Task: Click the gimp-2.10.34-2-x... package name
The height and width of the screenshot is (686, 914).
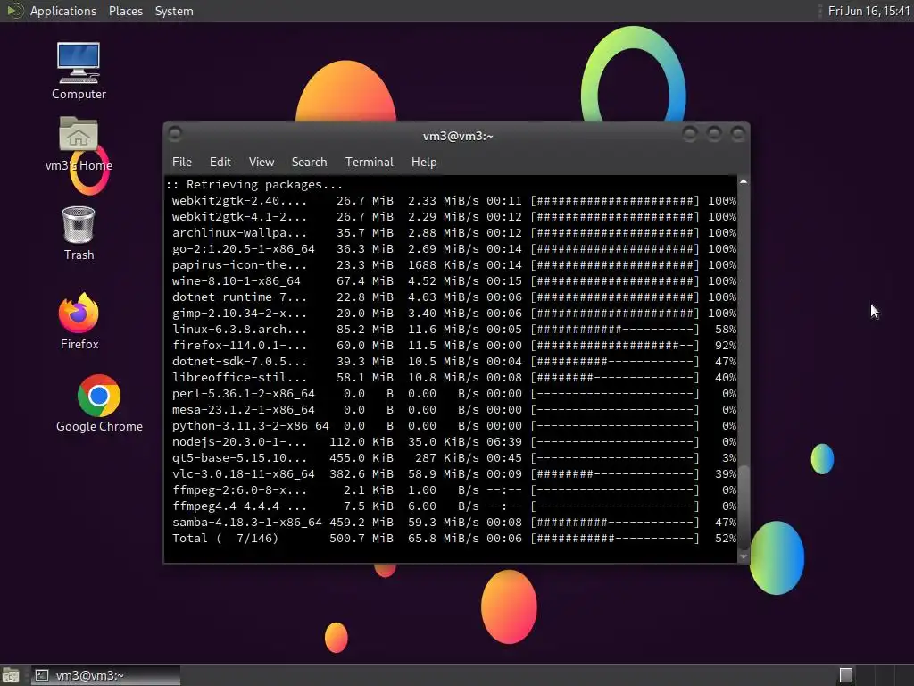Action: (x=239, y=314)
